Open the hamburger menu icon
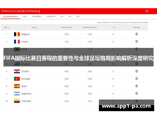 point(147,11)
